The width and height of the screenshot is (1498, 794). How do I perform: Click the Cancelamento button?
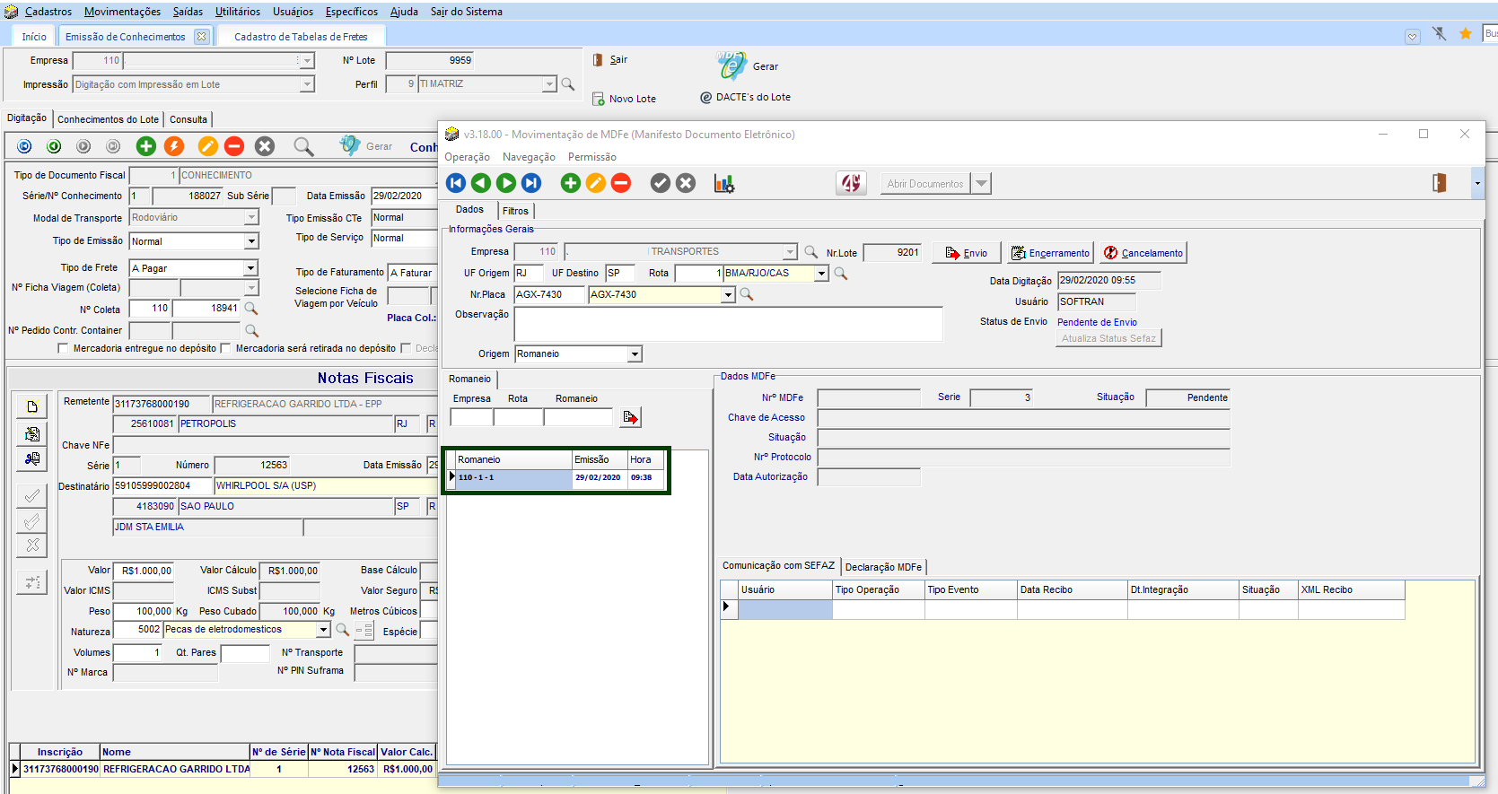(1143, 253)
